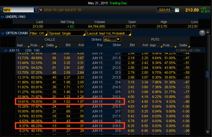Click the 212 strike put bid 2.38

tap(131, 63)
